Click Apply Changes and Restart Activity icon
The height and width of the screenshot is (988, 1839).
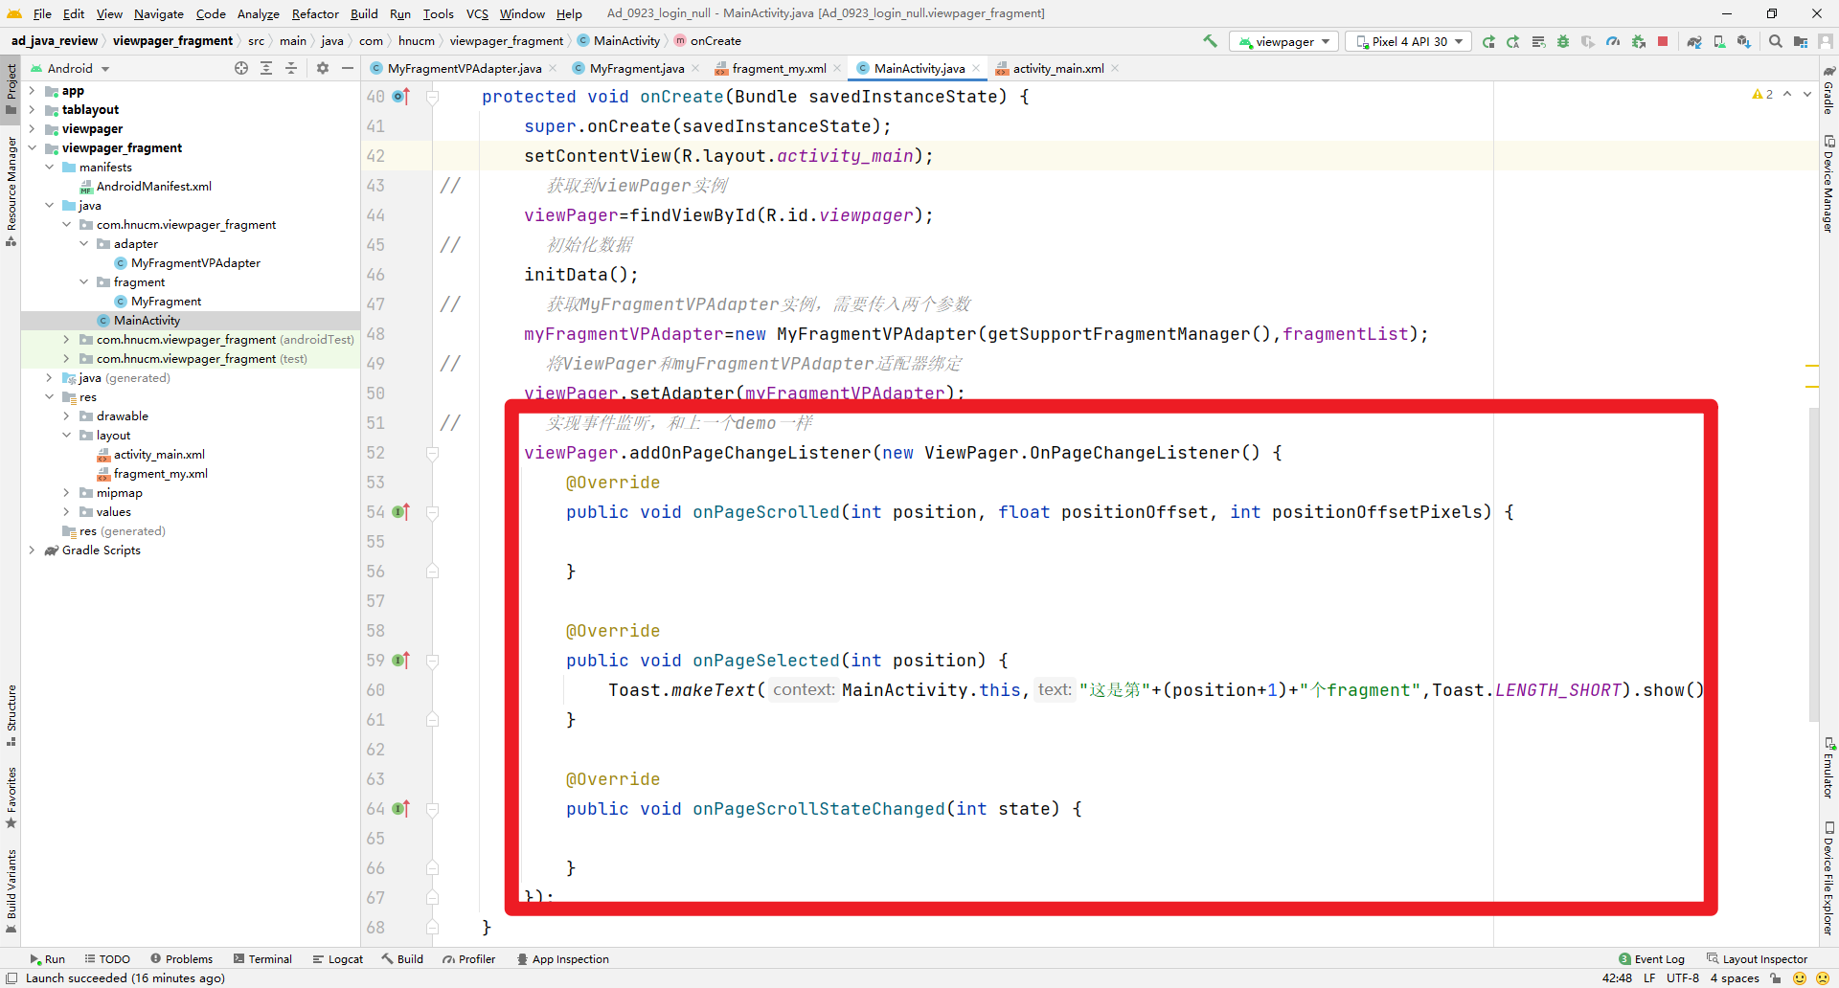tap(1513, 41)
